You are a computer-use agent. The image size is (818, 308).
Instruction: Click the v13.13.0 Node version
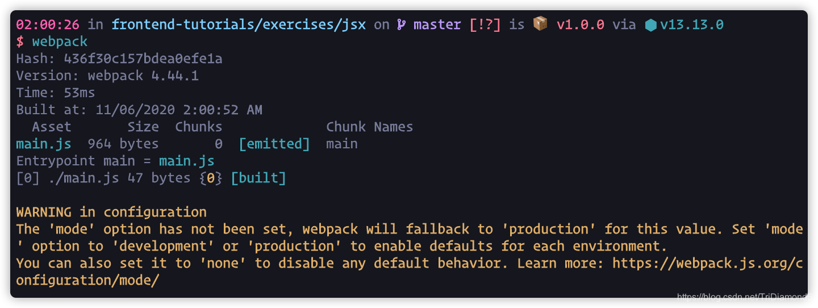click(x=691, y=25)
